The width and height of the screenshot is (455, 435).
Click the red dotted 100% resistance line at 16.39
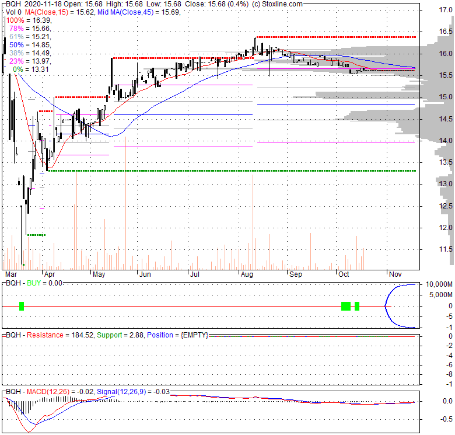336,37
